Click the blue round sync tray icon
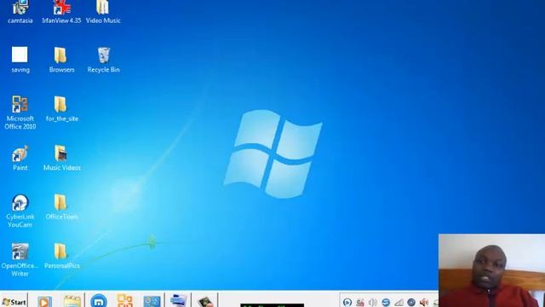The height and width of the screenshot is (307, 545). click(386, 302)
